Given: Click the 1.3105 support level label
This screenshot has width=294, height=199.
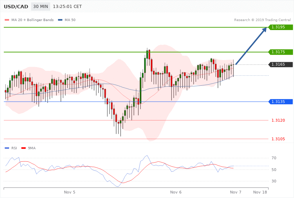Looking at the screenshot, I should point(278,139).
